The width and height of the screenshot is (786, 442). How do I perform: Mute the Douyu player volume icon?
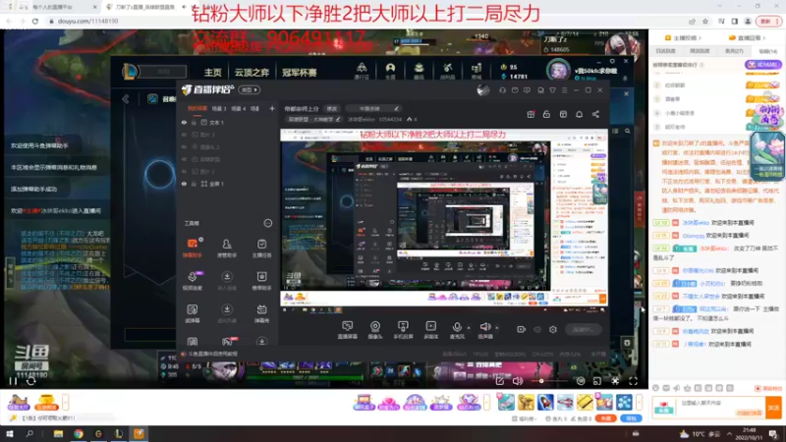pyautogui.click(x=518, y=381)
